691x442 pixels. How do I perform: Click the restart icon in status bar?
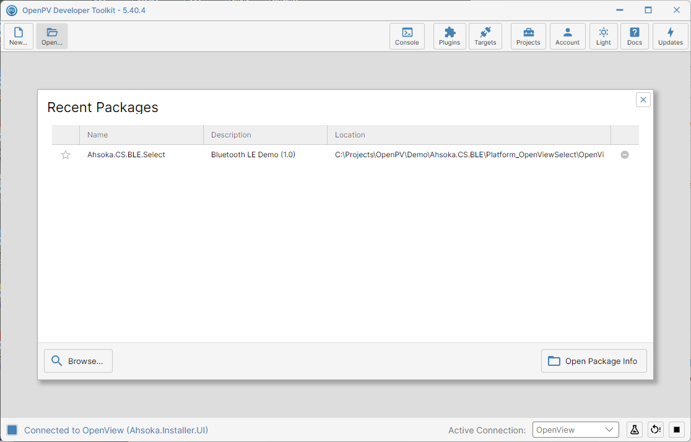pos(656,430)
